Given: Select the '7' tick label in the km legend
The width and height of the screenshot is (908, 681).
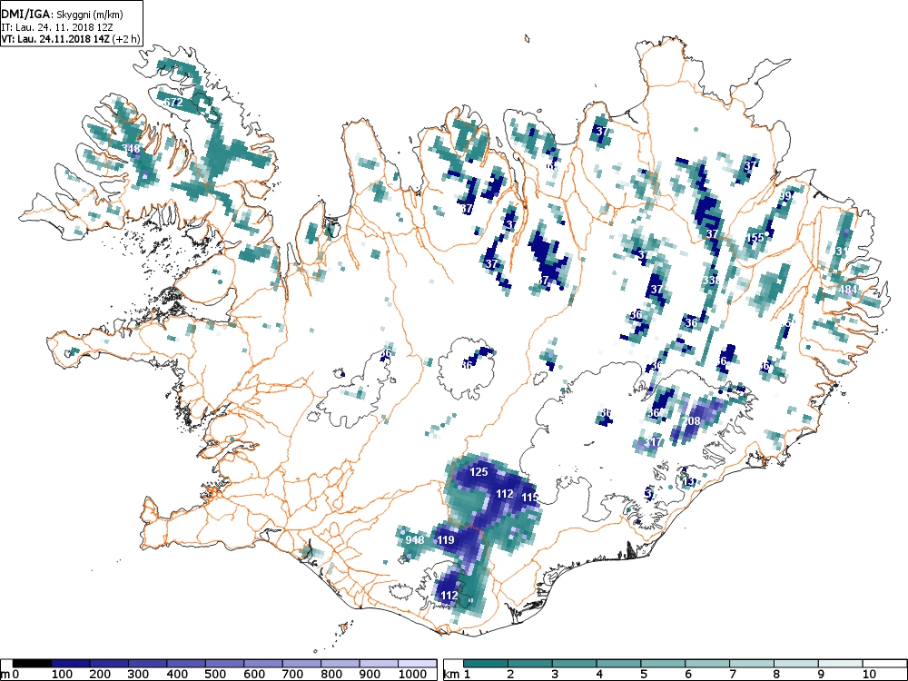Looking at the screenshot, I should pos(733,674).
